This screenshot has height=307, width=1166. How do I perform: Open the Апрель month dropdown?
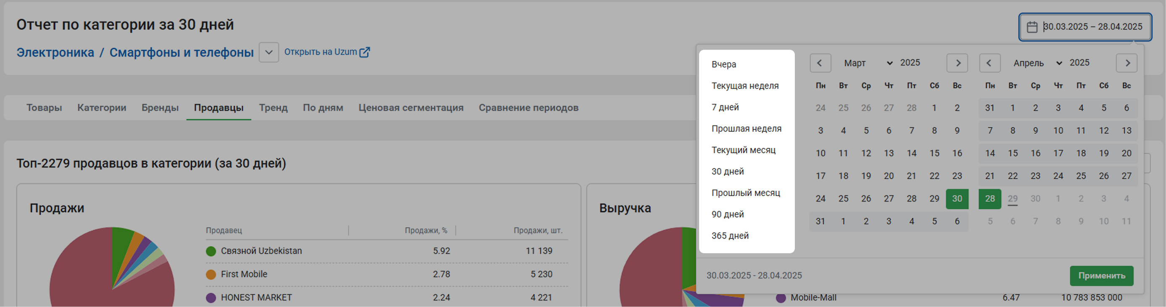(1037, 63)
